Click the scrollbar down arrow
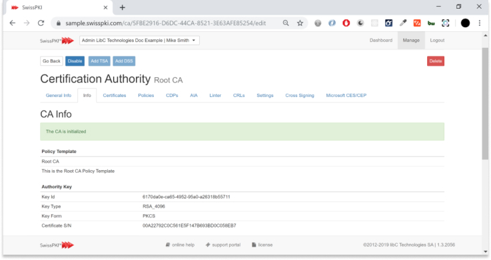Viewport: 491px width, 260px height. click(486, 251)
